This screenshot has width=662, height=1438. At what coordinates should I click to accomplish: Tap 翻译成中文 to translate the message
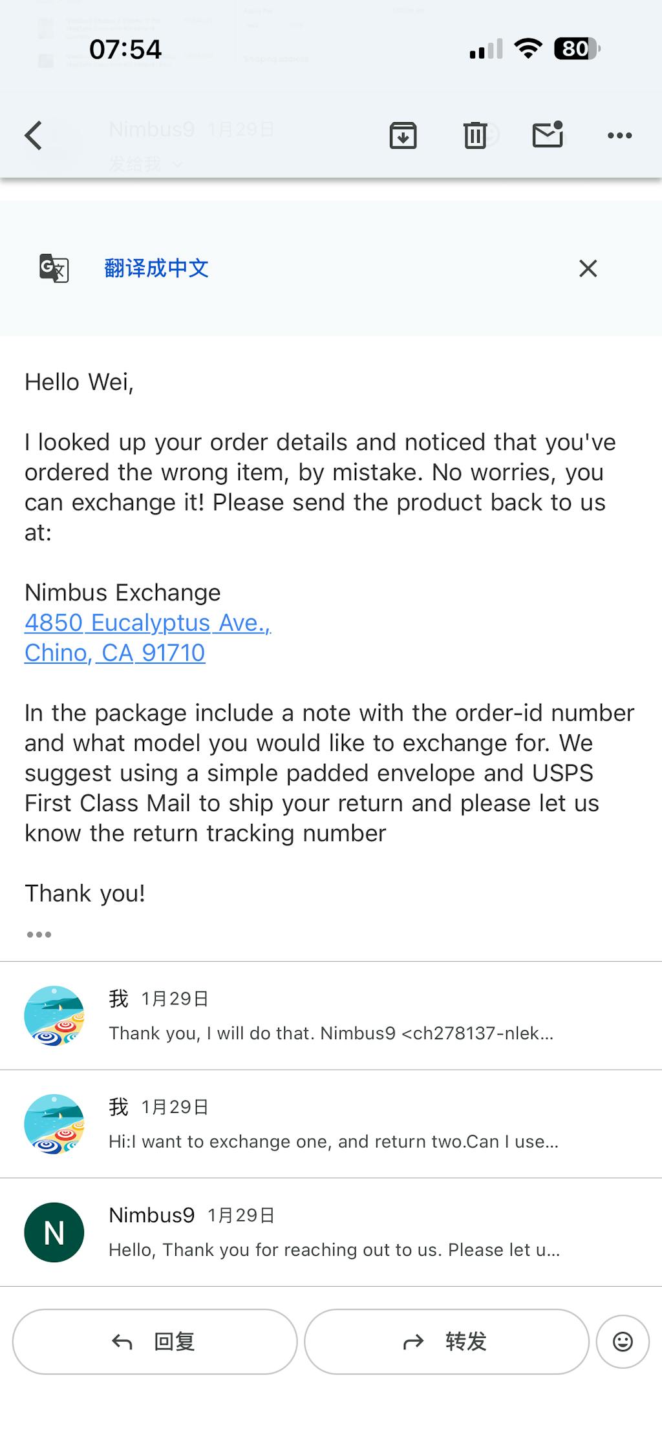click(x=156, y=268)
